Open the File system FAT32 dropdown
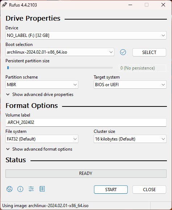The image size is (172, 210). pos(42,139)
